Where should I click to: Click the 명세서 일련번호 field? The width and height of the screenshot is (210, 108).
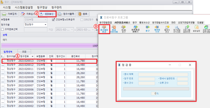click(x=182, y=79)
